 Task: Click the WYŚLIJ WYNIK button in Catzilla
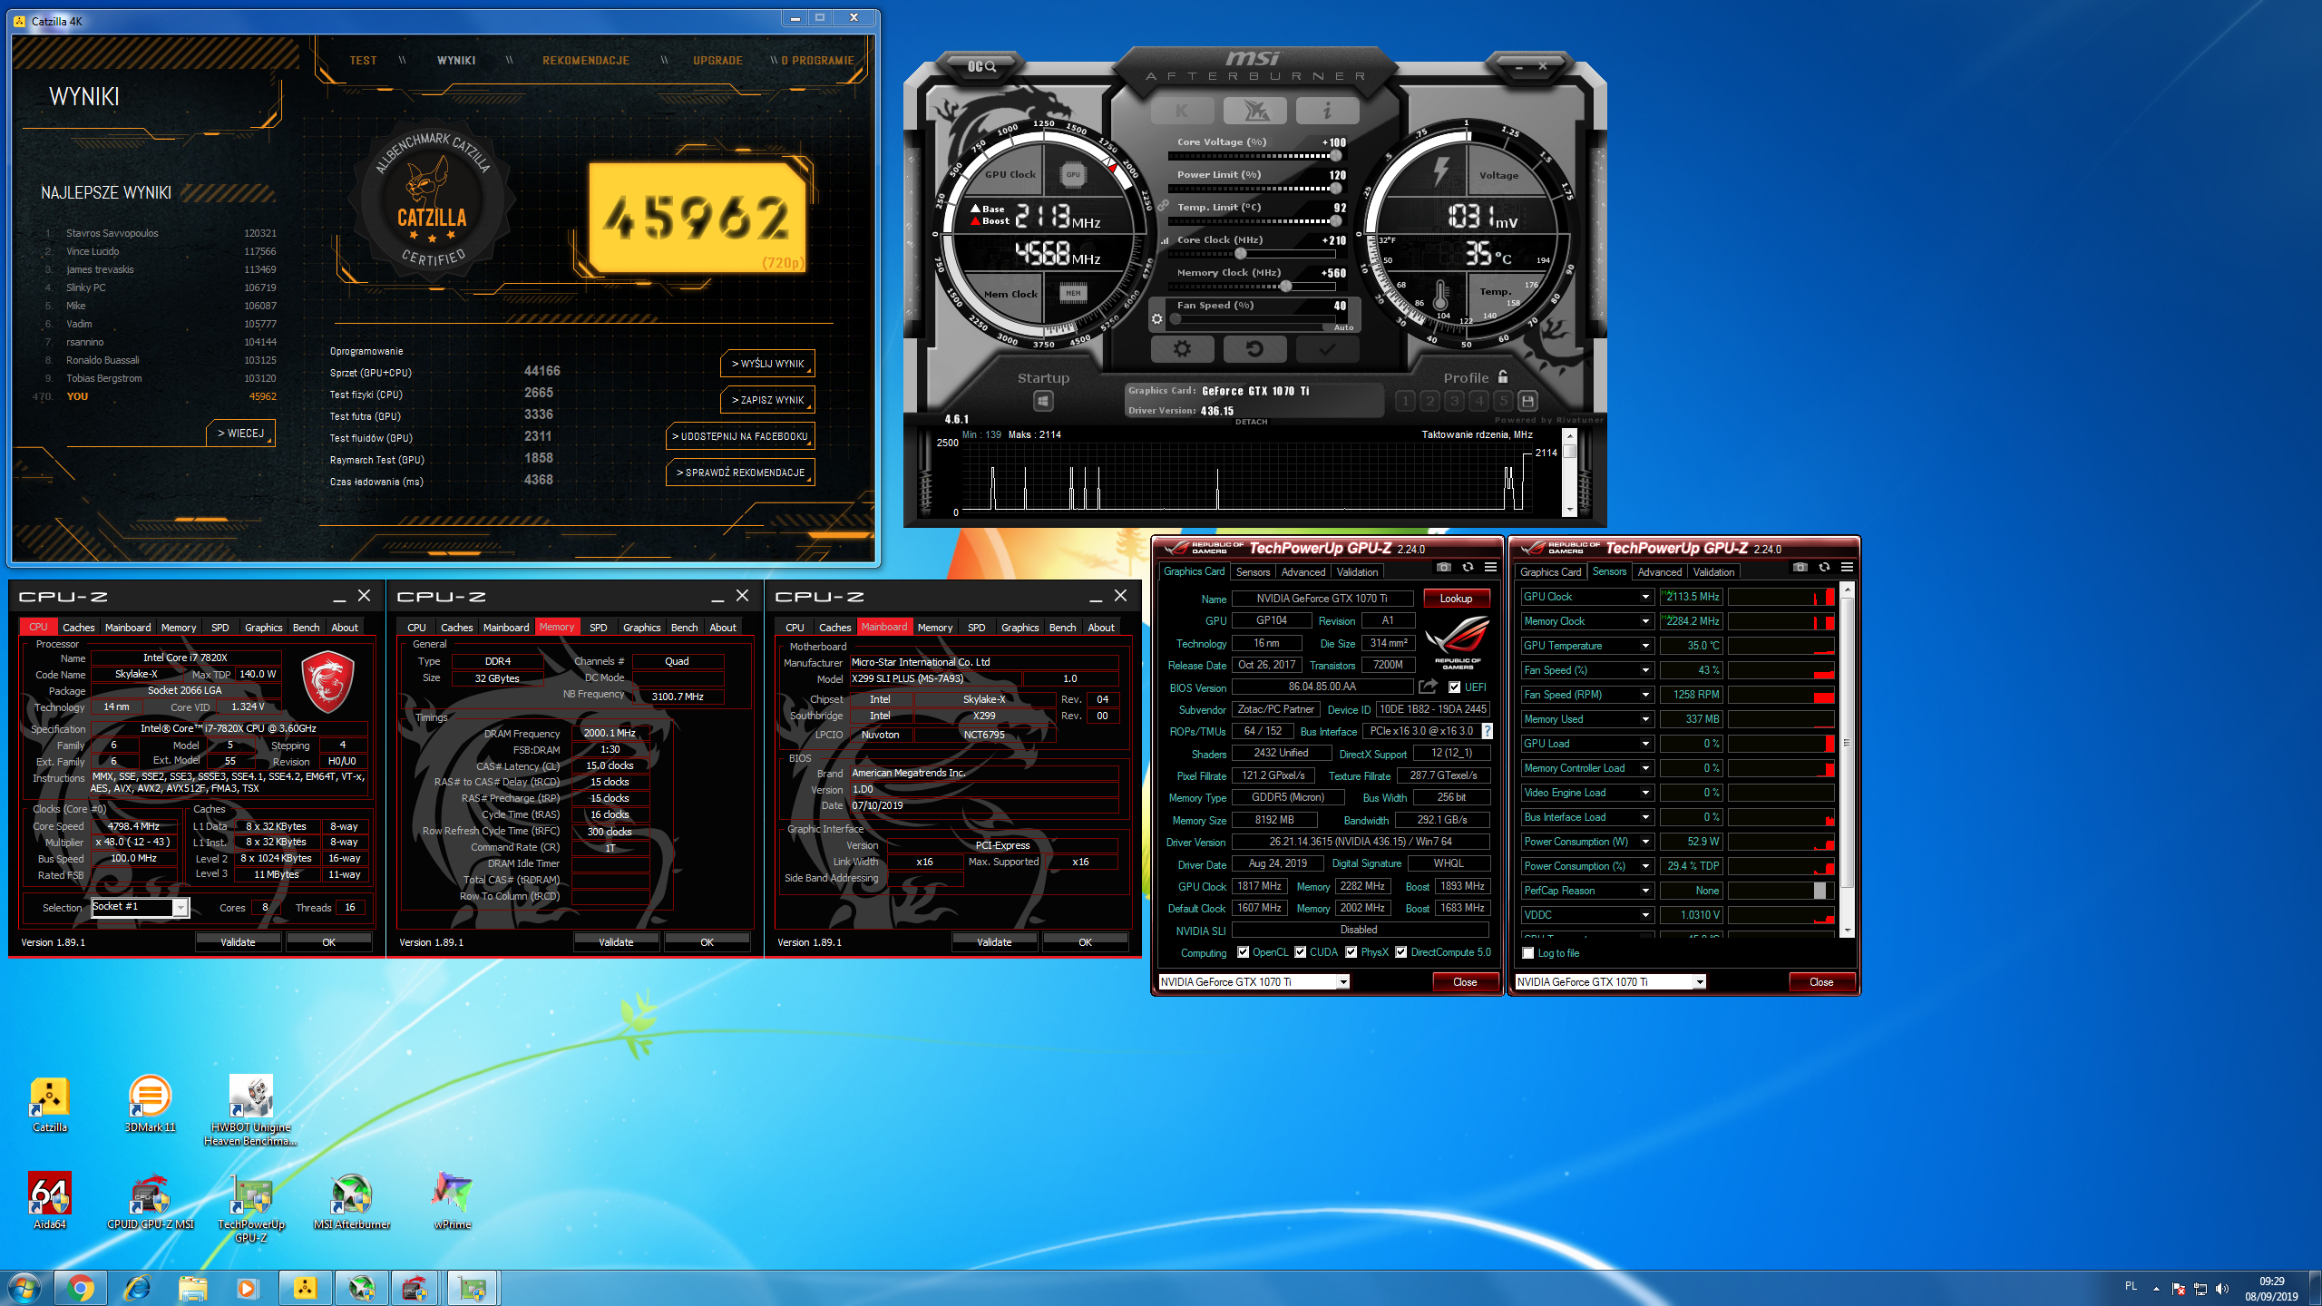pos(767,364)
